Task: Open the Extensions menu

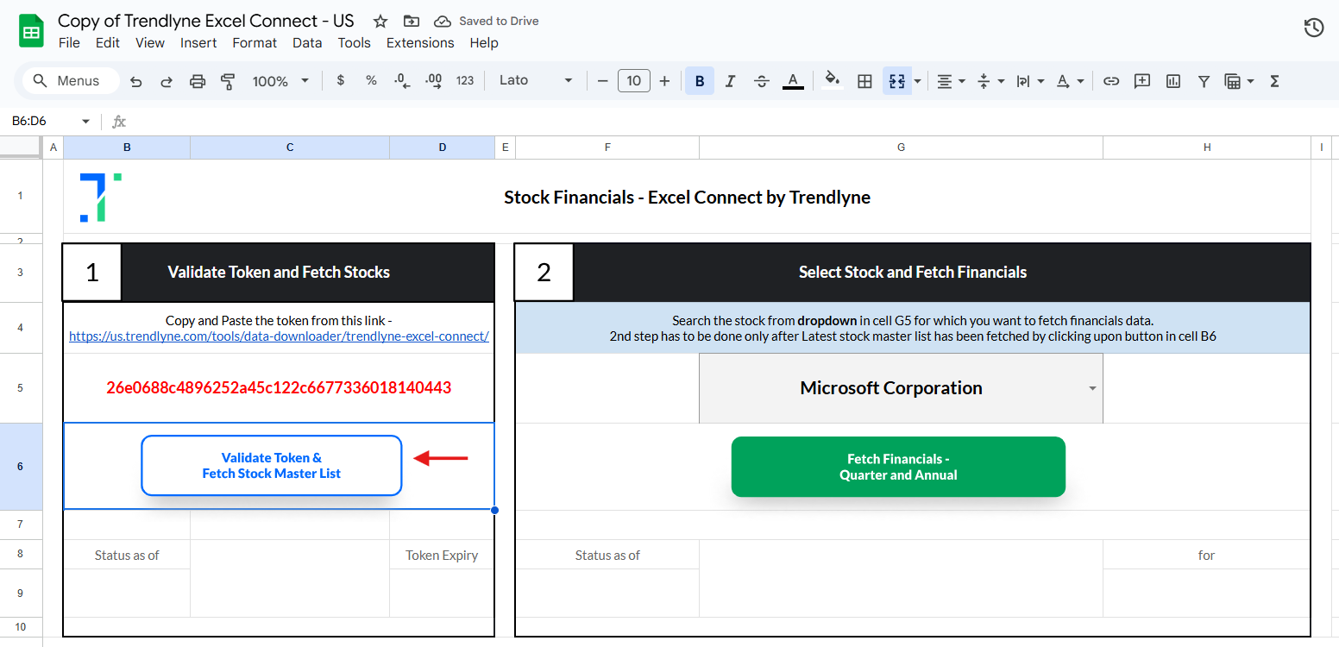Action: point(420,43)
